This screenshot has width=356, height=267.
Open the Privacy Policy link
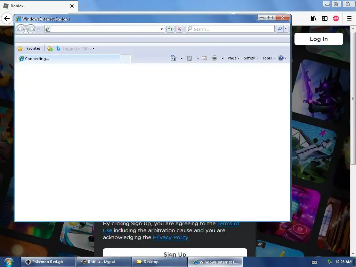tap(170, 237)
